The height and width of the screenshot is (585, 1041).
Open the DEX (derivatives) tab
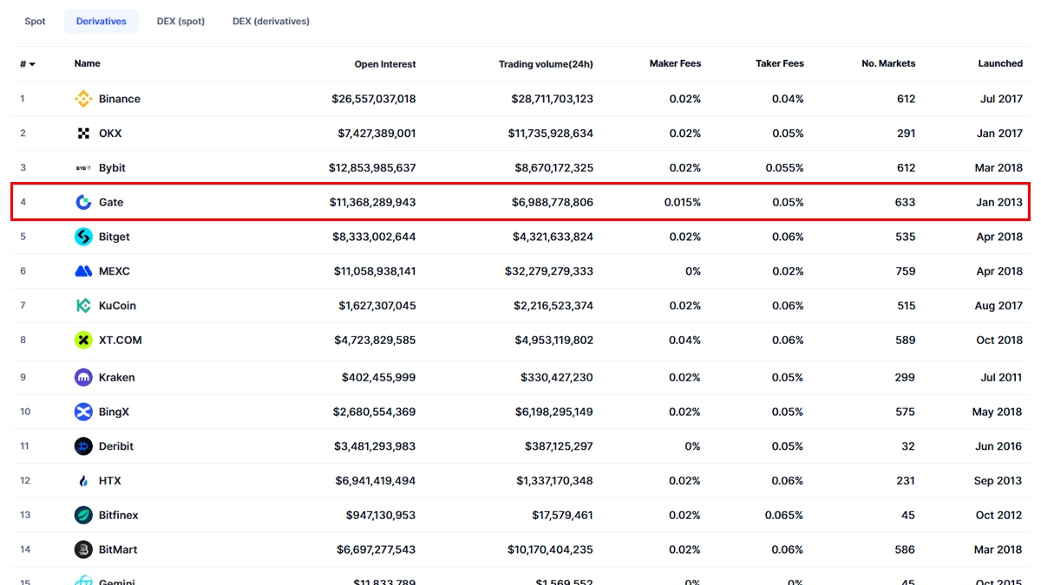click(271, 22)
